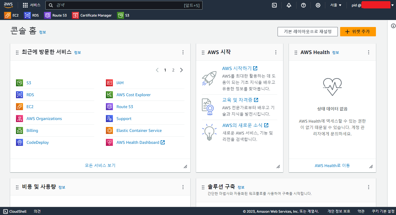The width and height of the screenshot is (396, 215).
Task: Open the CloudShell icon in top bar
Action: point(274,5)
